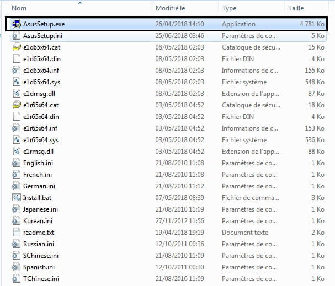The width and height of the screenshot is (335, 286).
Task: Select the file name AsusSetup.exe
Action: 44,24
